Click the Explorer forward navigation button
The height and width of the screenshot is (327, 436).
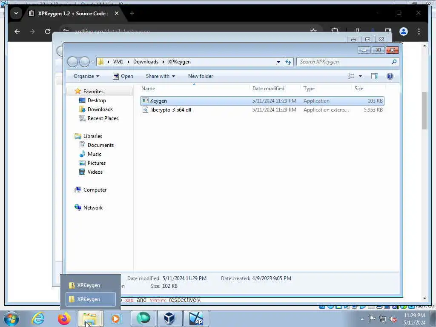pyautogui.click(x=85, y=62)
